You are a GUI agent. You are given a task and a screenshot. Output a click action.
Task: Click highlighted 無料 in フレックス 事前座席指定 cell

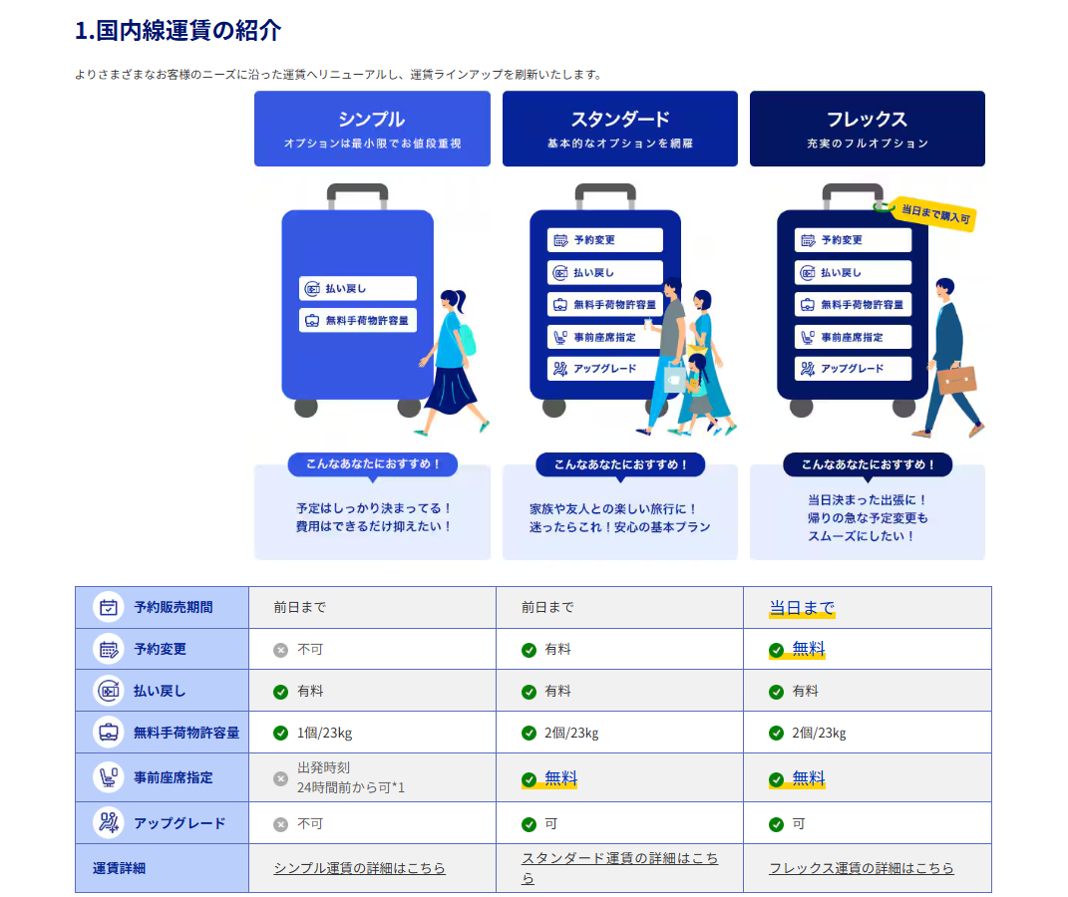coord(809,778)
